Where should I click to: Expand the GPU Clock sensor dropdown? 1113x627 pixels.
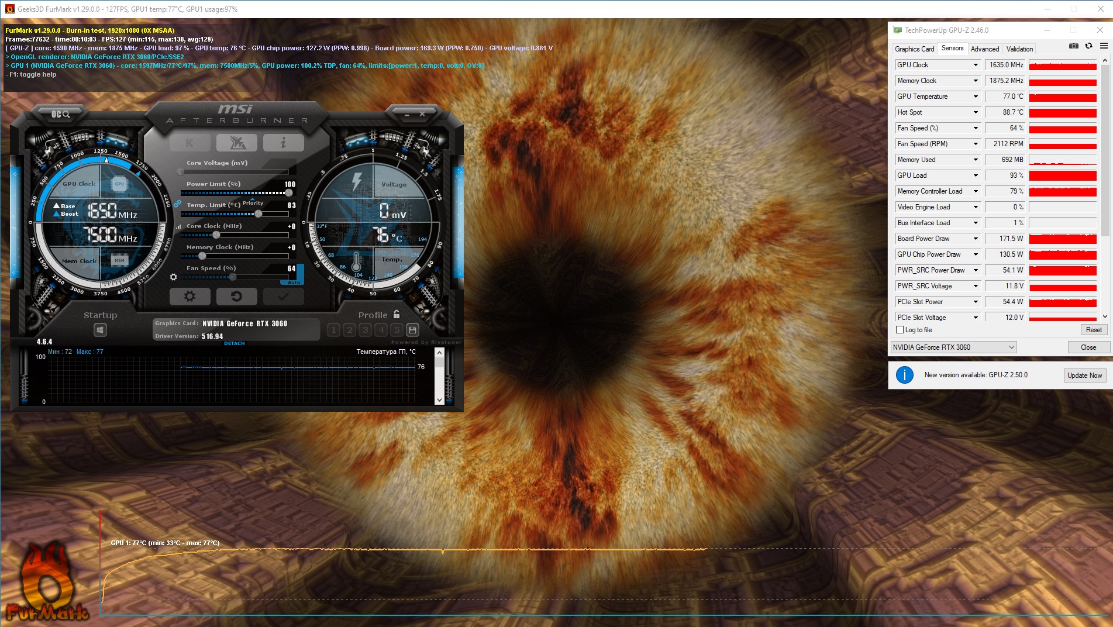coord(975,65)
